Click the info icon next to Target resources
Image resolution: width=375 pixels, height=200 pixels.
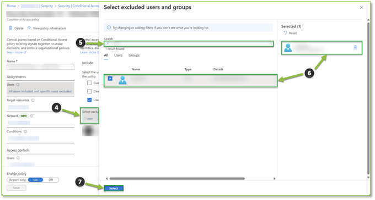pos(33,100)
